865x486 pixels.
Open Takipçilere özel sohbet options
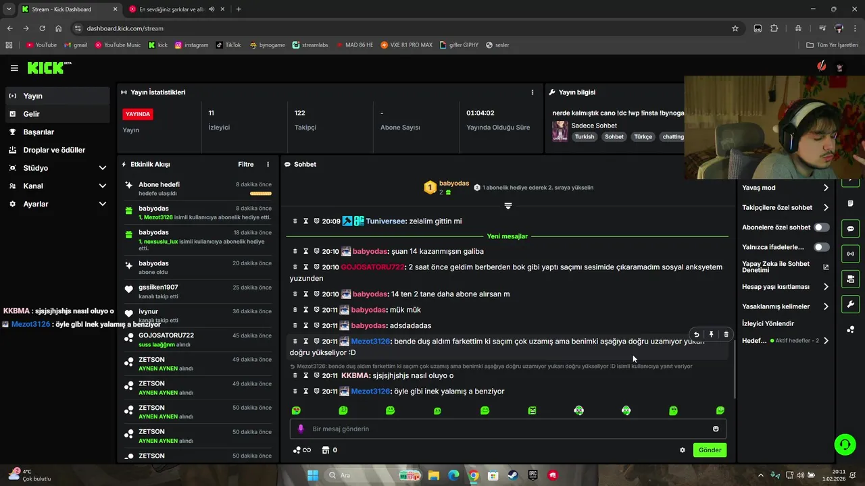[826, 208]
